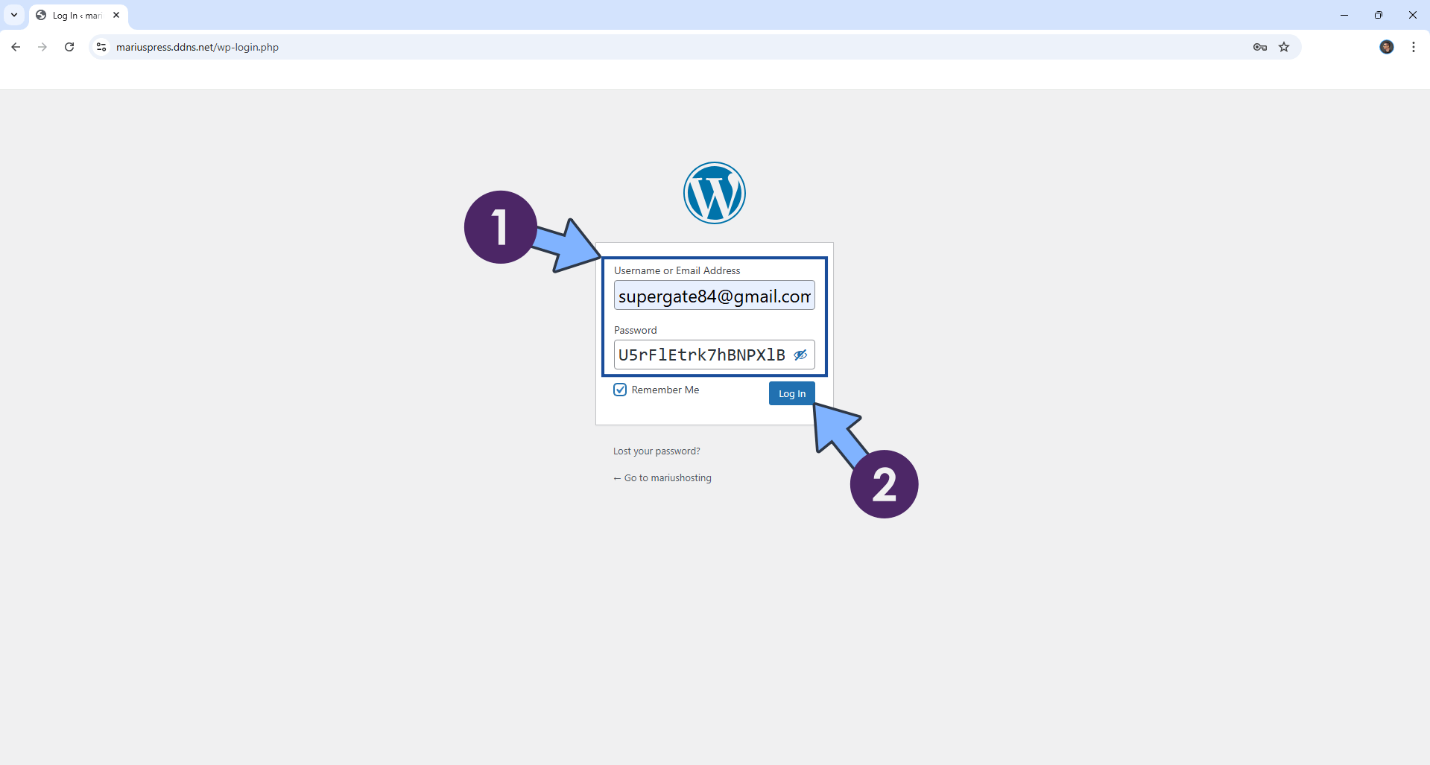The height and width of the screenshot is (765, 1430).
Task: Open the Chrome profile avatar
Action: [x=1386, y=47]
